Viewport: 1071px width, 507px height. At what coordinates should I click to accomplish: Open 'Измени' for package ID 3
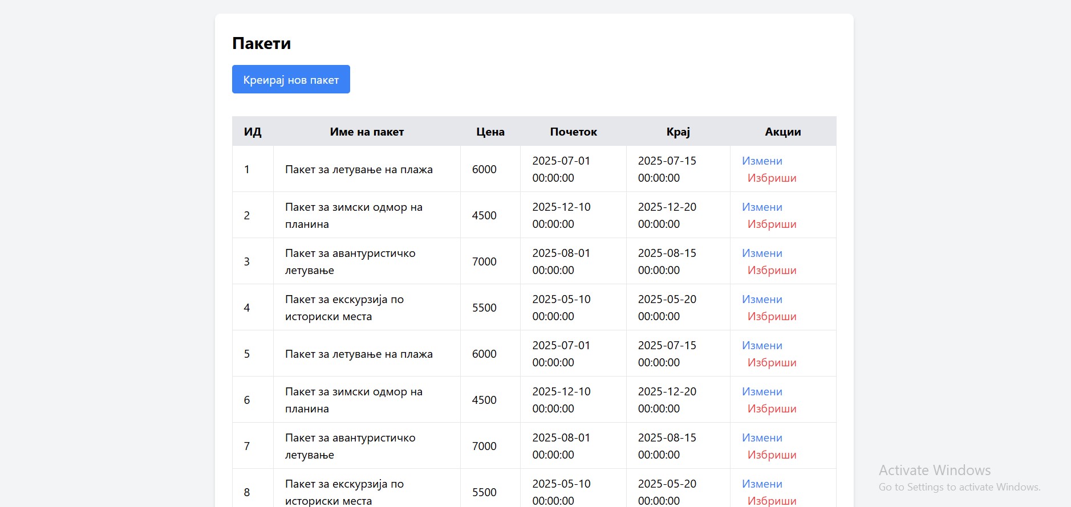[x=762, y=254]
